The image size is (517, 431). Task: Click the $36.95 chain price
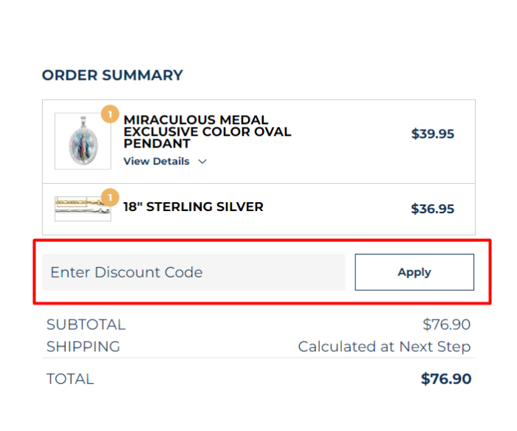(433, 209)
